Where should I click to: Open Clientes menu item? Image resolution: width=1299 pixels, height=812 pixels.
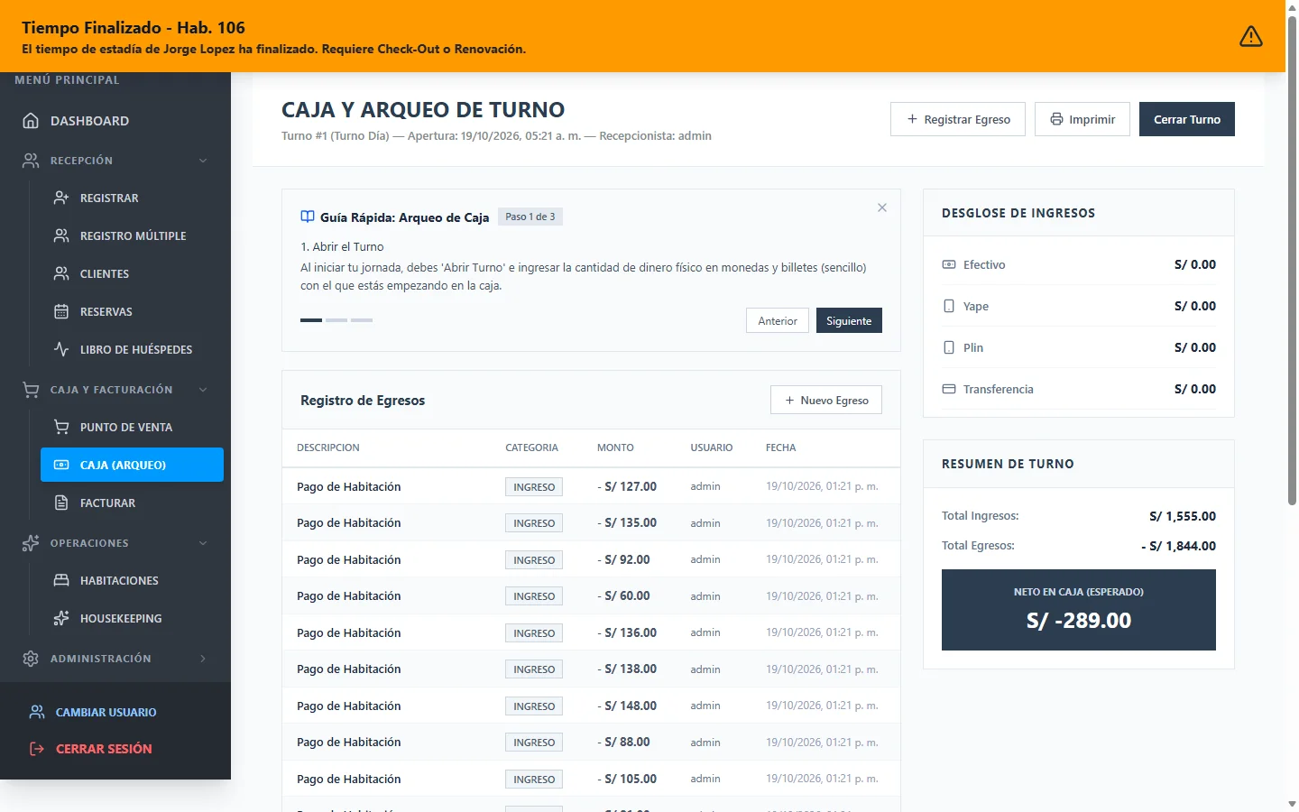pos(132,273)
